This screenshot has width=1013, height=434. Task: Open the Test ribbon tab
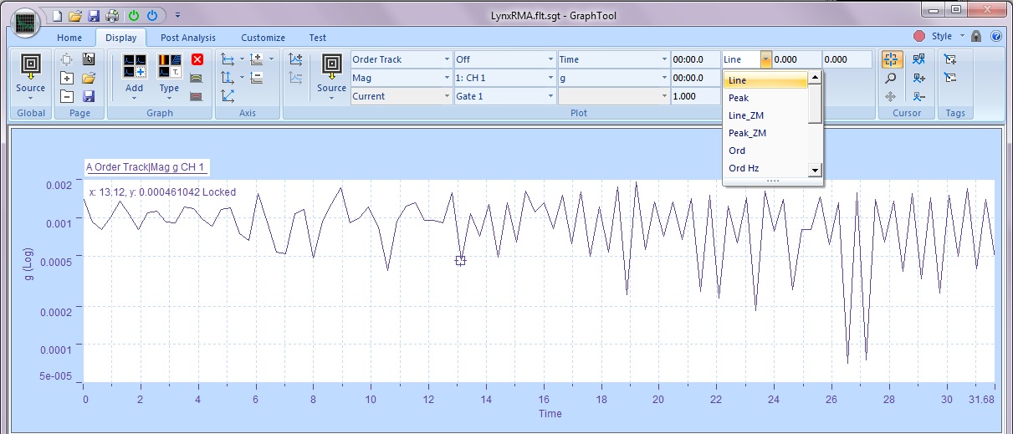coord(318,38)
